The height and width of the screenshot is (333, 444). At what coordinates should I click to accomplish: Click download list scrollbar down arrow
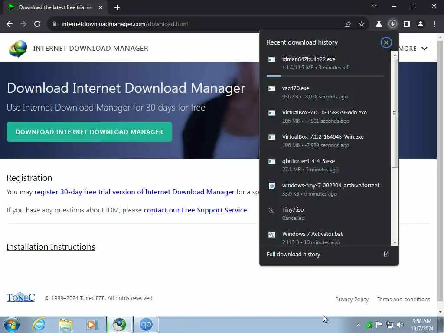[395, 243]
